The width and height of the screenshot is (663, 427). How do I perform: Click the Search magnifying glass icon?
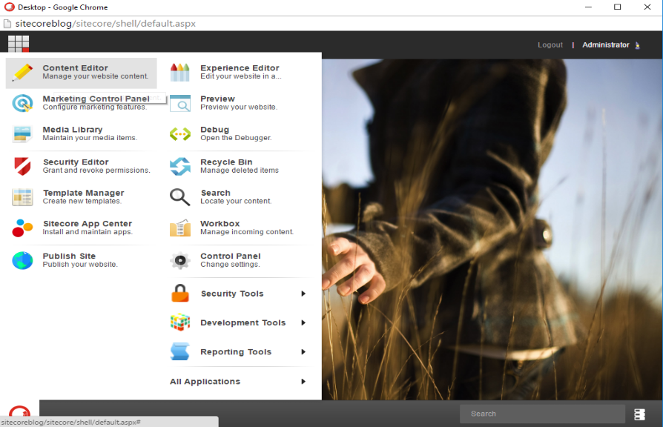click(x=180, y=197)
